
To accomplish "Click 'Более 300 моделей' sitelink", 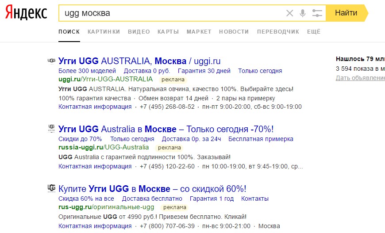I will point(87,71).
